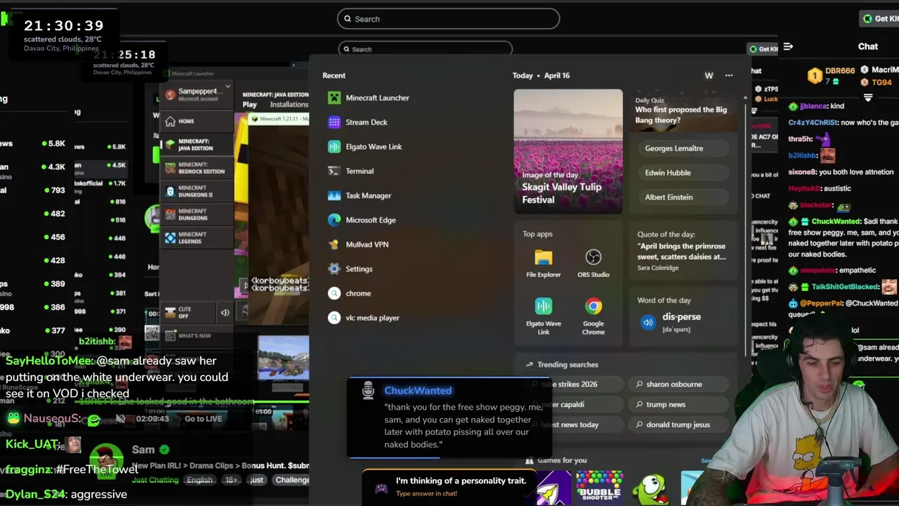This screenshot has height=506, width=899.
Task: Click the W account icon in search panel
Action: click(709, 75)
